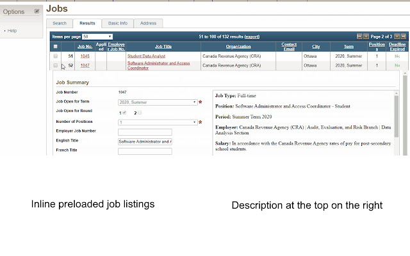
Task: Open job number 1045 link
Action: [85, 56]
